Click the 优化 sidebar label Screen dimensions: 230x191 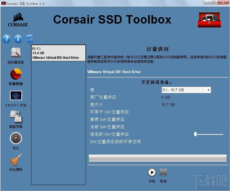pos(16,148)
